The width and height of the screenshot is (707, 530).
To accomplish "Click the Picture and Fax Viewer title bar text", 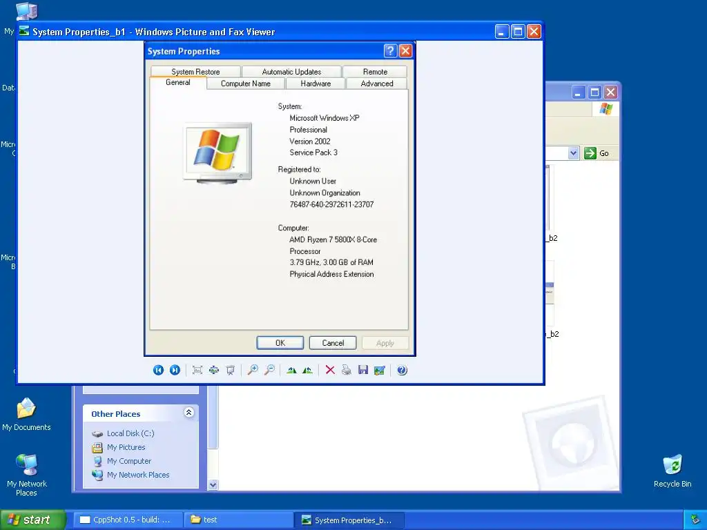I will (x=154, y=32).
